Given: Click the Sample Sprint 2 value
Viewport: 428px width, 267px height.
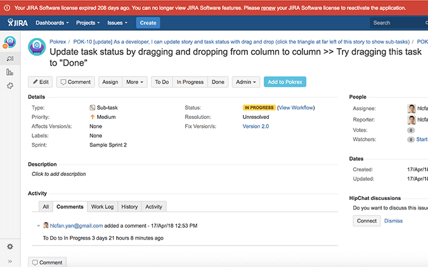Looking at the screenshot, I should (108, 145).
